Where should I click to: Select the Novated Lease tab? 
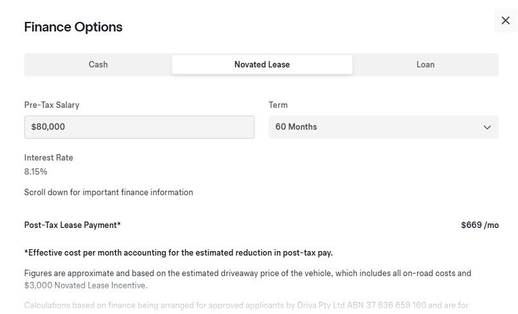point(262,64)
